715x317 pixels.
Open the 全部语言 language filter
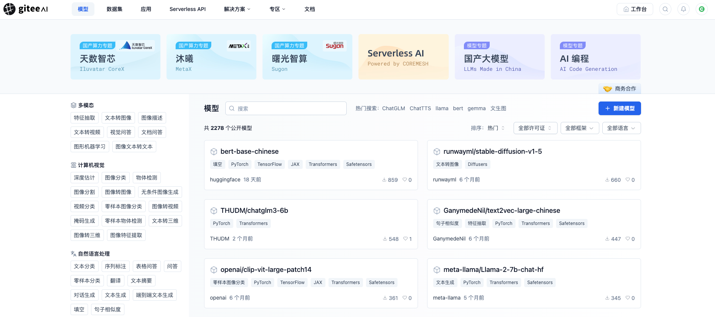click(621, 128)
